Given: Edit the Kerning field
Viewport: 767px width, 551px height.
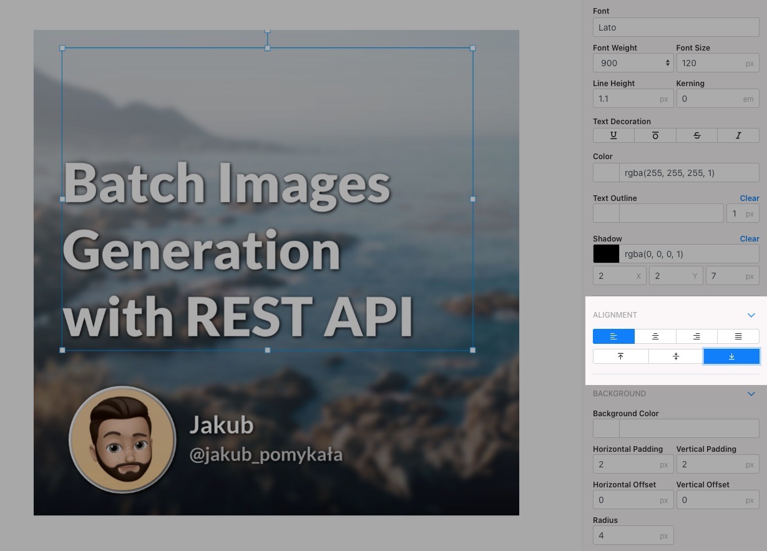Looking at the screenshot, I should [718, 99].
